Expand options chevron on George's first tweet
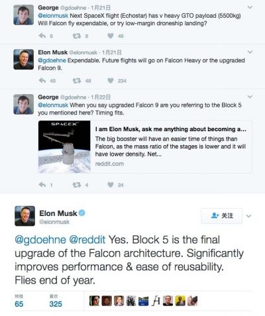 tap(250, 7)
